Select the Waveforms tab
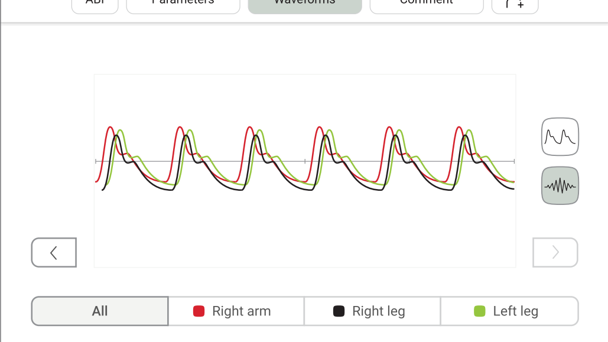This screenshot has width=608, height=342. 304,4
